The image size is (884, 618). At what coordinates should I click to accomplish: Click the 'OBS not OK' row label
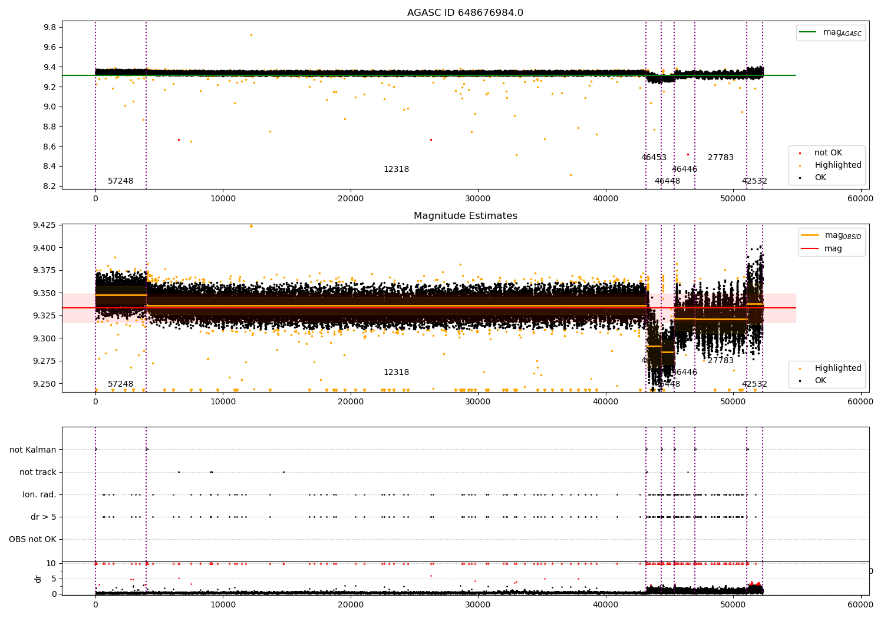point(32,539)
